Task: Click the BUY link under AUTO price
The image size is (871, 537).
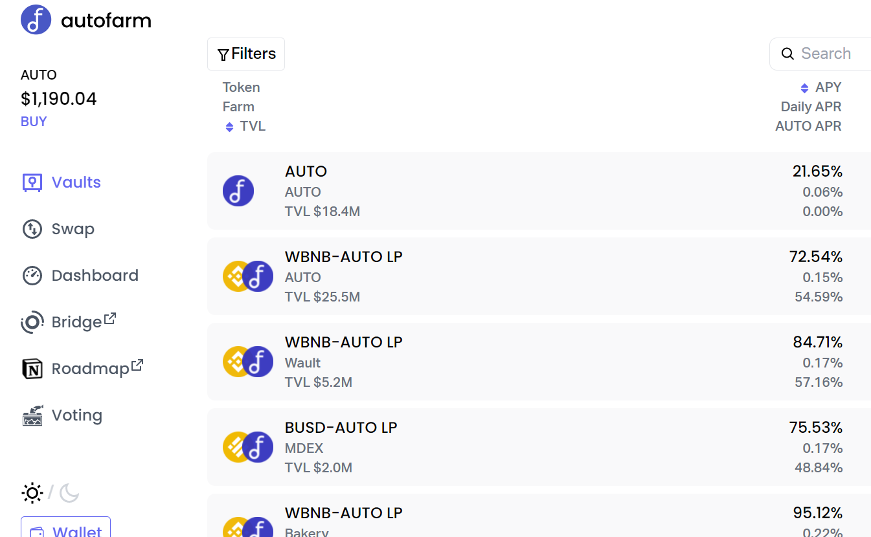Action: click(34, 122)
